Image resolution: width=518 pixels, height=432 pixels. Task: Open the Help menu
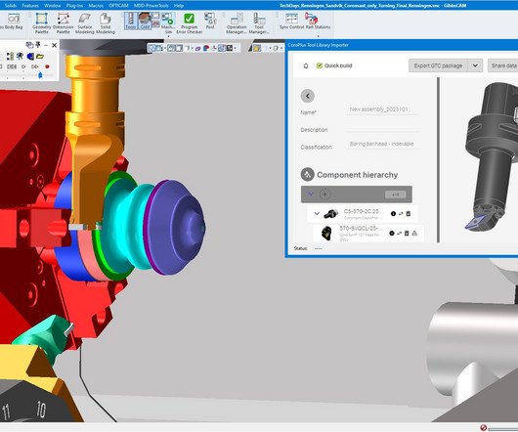tap(179, 5)
